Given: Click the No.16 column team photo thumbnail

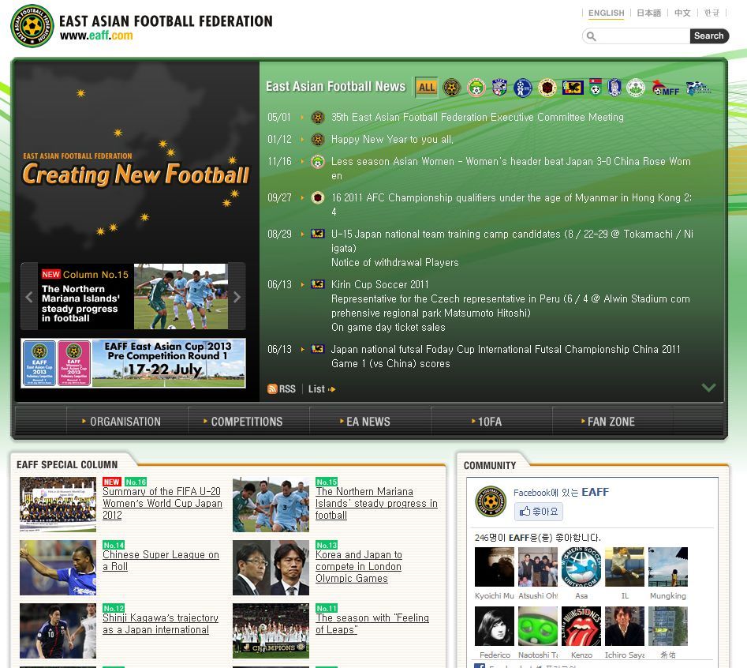Looking at the screenshot, I should point(58,505).
